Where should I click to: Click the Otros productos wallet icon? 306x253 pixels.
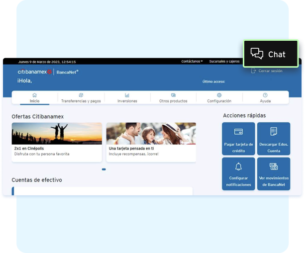(x=173, y=95)
